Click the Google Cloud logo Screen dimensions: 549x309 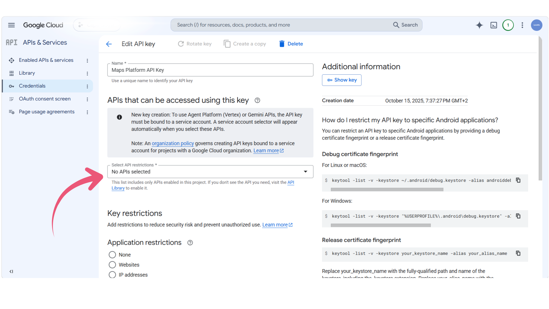click(x=43, y=25)
